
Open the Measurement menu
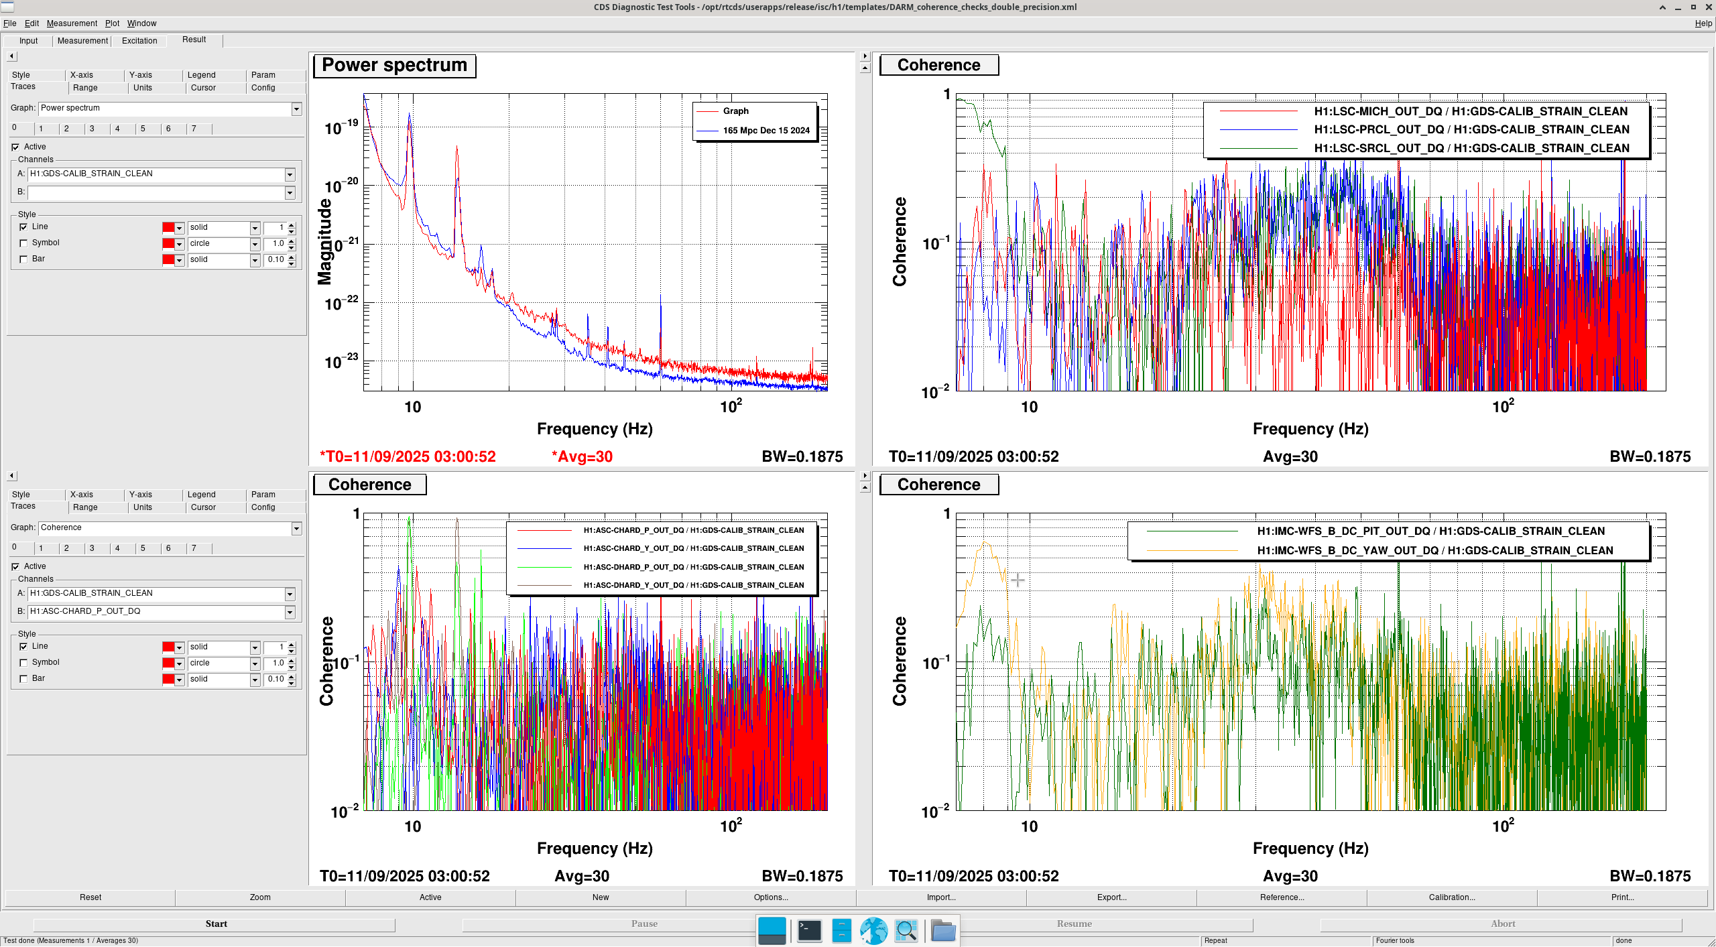72,23
